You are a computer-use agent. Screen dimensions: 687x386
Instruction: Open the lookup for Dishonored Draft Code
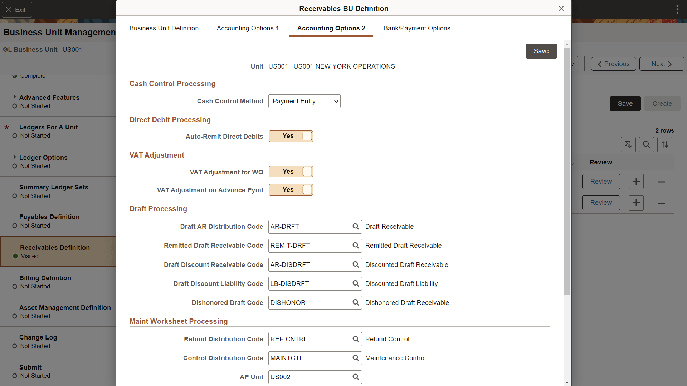tap(355, 302)
